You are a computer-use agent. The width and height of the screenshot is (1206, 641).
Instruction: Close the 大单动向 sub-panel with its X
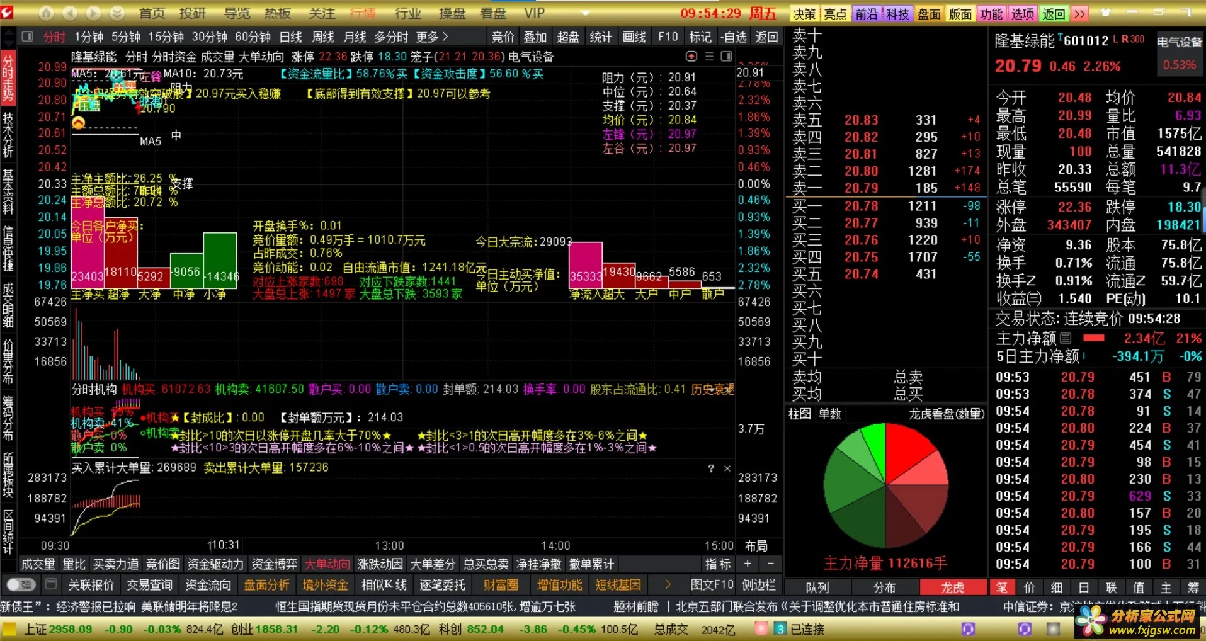[x=727, y=468]
